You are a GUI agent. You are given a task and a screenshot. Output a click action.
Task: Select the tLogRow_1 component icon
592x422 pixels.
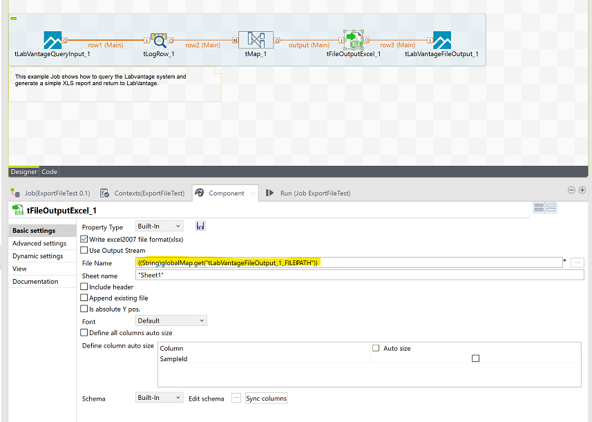click(x=159, y=40)
